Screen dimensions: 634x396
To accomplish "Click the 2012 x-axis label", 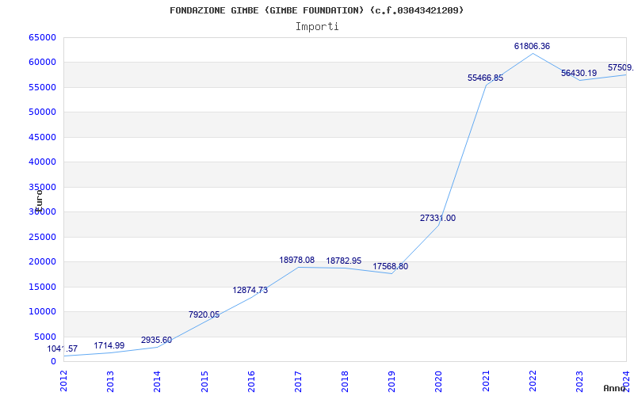I will pyautogui.click(x=63, y=382).
